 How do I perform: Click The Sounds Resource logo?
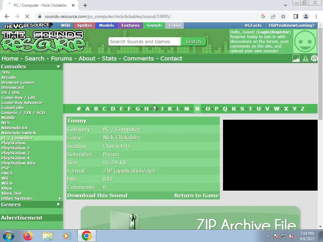[x=43, y=41]
